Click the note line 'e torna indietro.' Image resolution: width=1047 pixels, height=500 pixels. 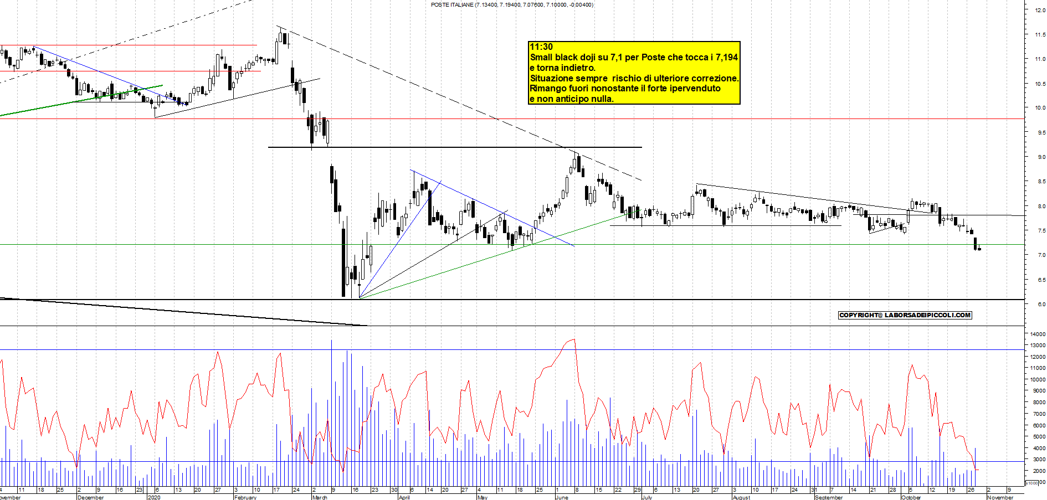click(x=563, y=68)
